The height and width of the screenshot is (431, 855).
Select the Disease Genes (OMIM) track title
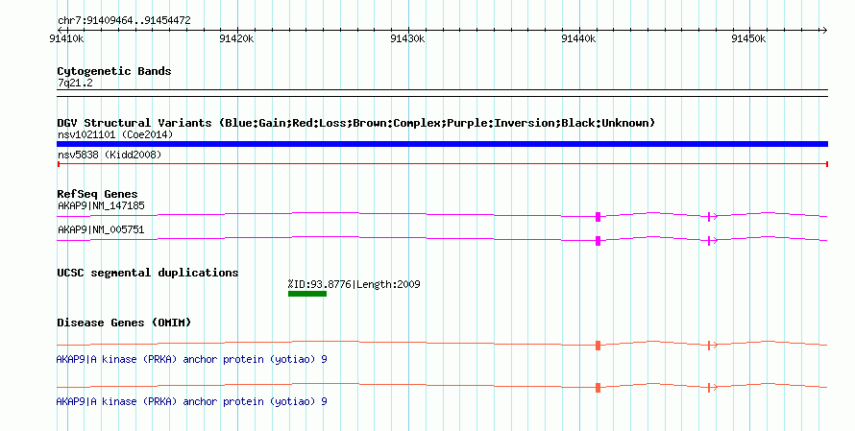(124, 323)
